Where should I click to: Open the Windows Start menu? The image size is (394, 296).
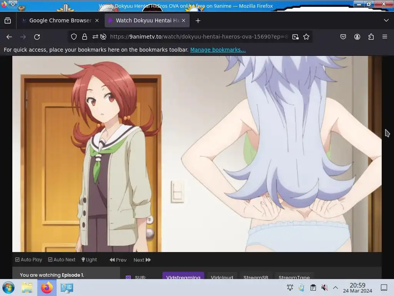[8, 288]
